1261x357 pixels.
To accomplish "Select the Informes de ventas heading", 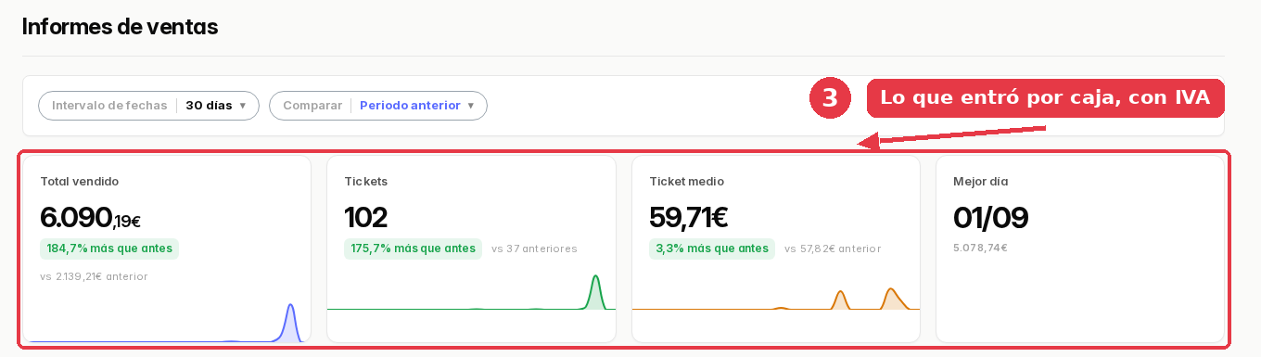I will pyautogui.click(x=120, y=27).
